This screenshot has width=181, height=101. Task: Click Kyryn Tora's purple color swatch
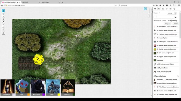44,95
